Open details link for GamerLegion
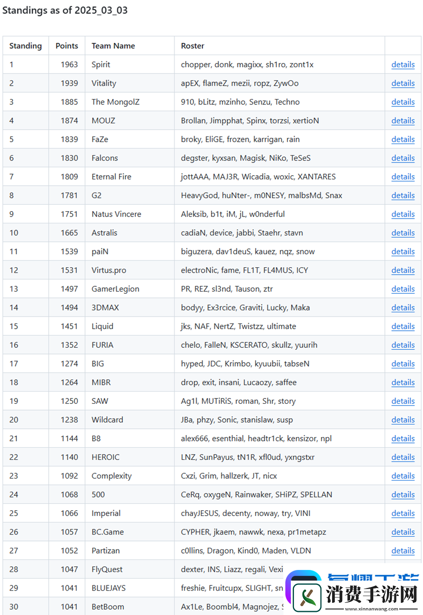Screen dimensions: 423x615 coord(402,288)
